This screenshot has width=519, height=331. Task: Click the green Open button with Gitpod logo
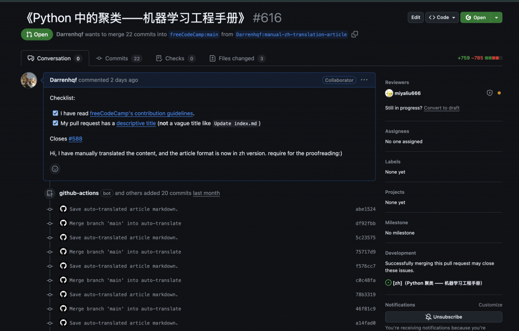coord(475,18)
